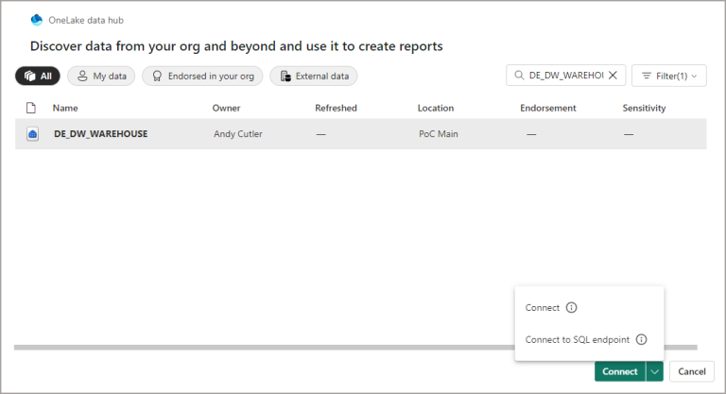Image resolution: width=726 pixels, height=394 pixels.
Task: Choose Connect to SQL endpoint option
Action: [577, 340]
